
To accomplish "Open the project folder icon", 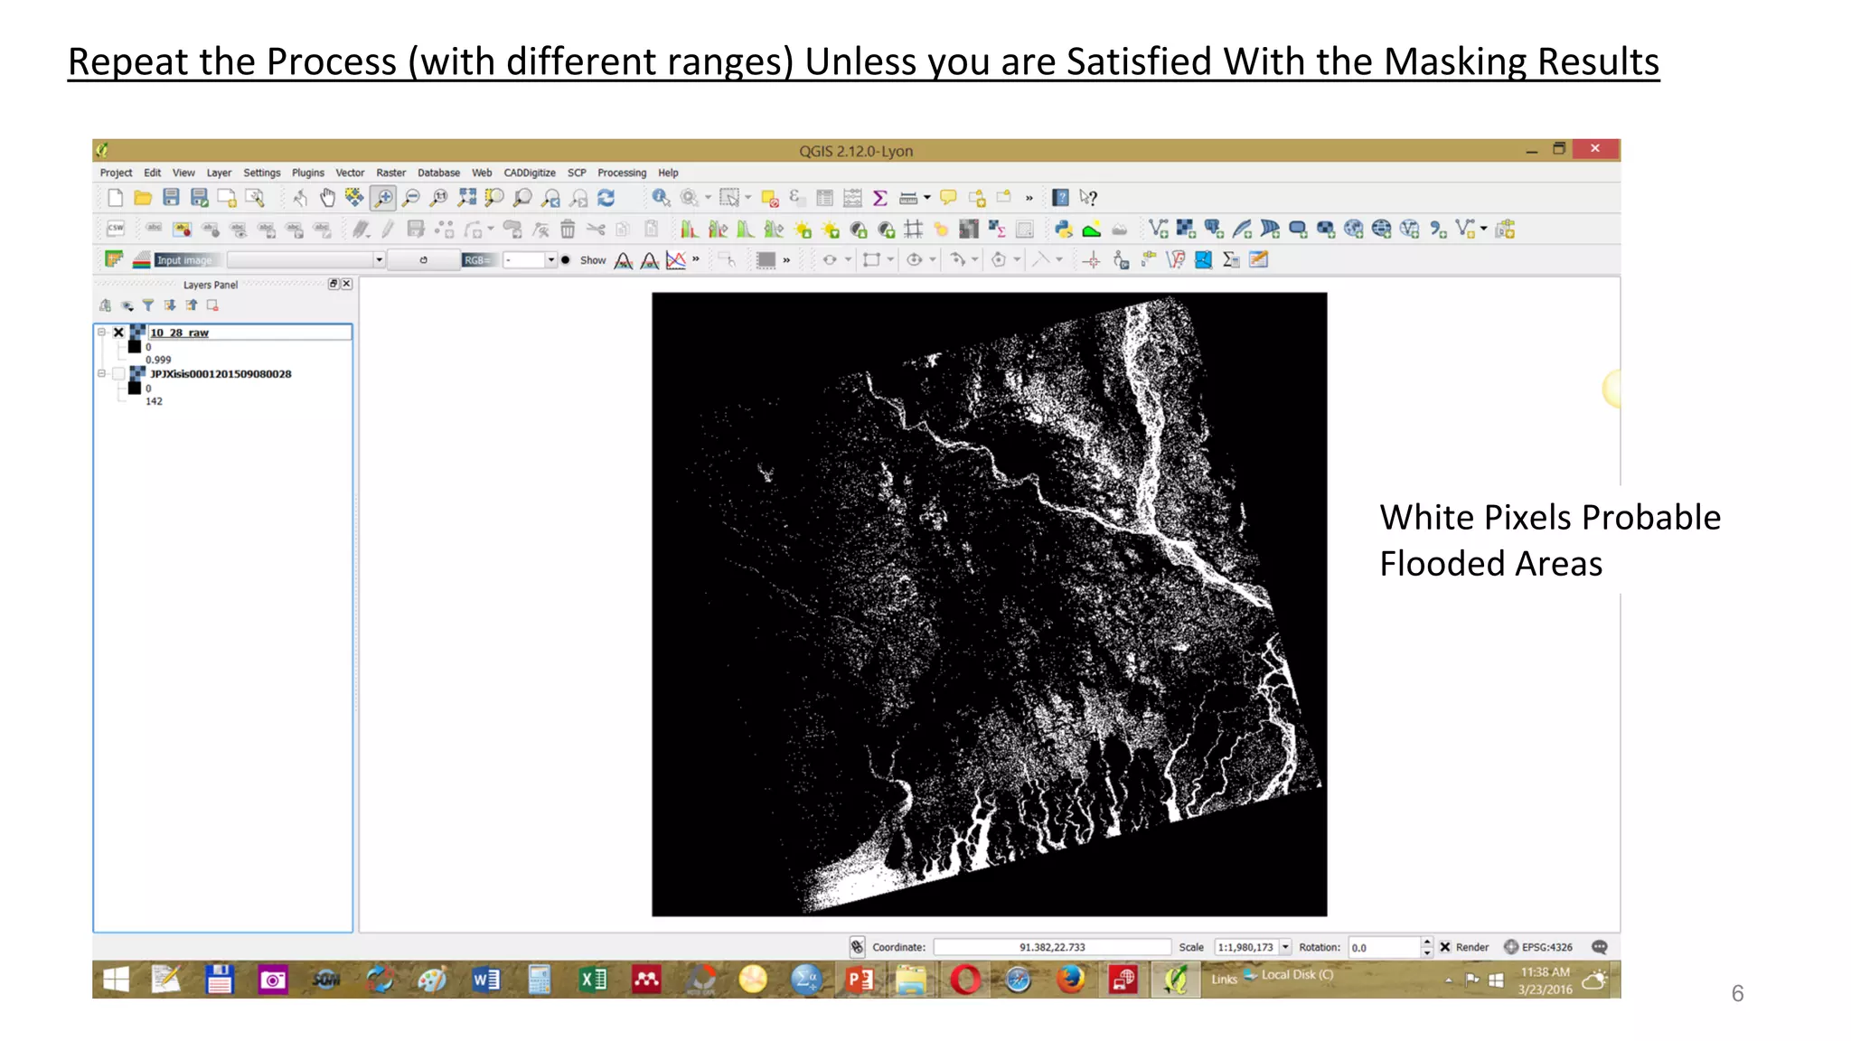I will tap(143, 198).
